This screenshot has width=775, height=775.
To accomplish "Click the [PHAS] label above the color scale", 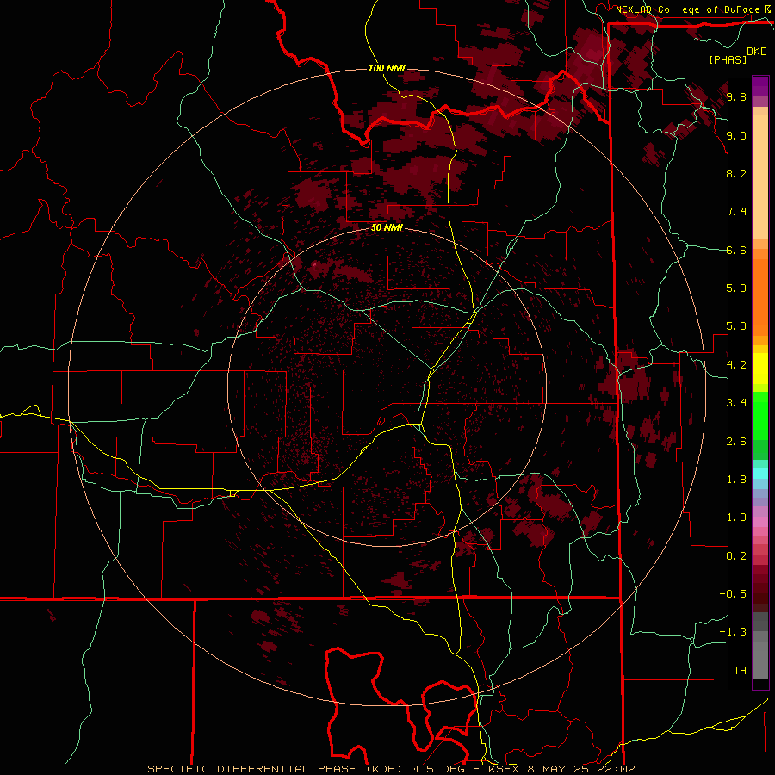I will (x=728, y=59).
